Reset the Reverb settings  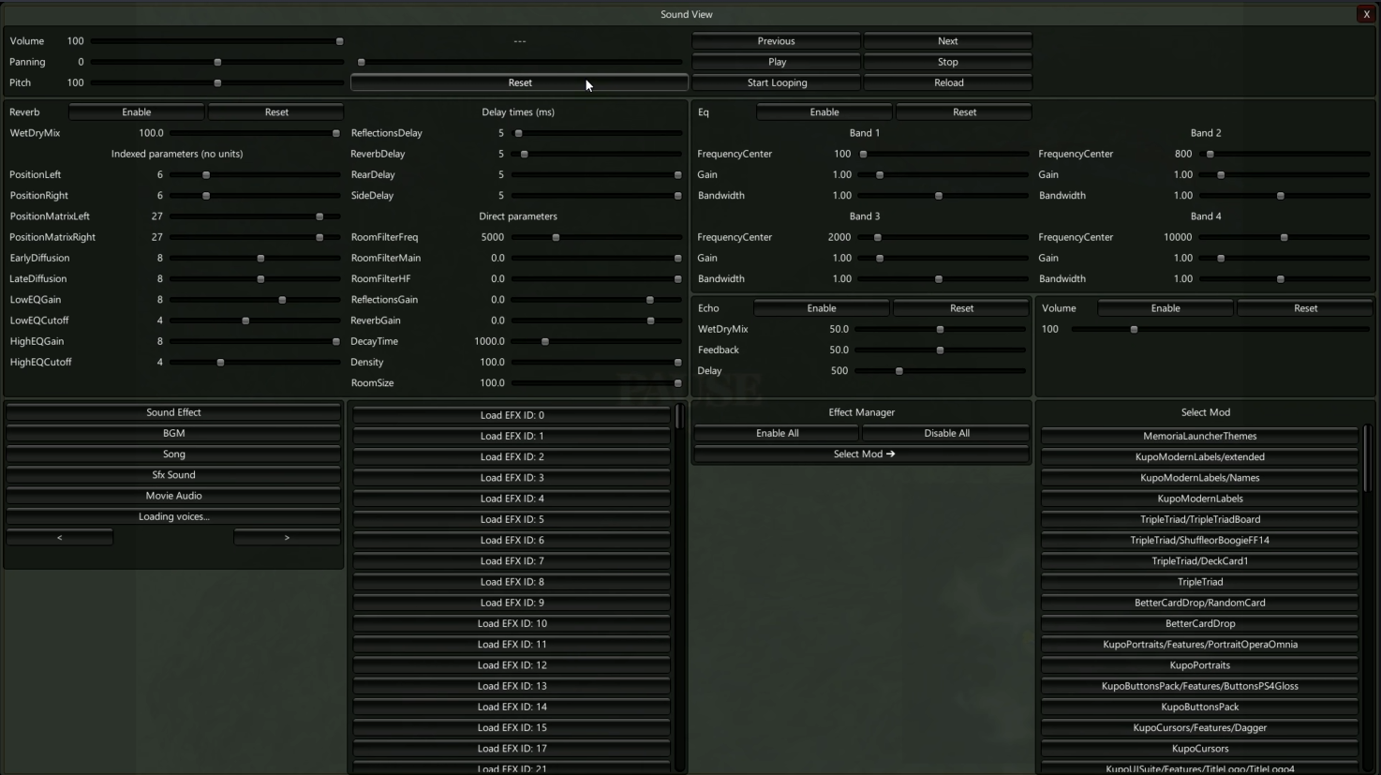pos(276,112)
